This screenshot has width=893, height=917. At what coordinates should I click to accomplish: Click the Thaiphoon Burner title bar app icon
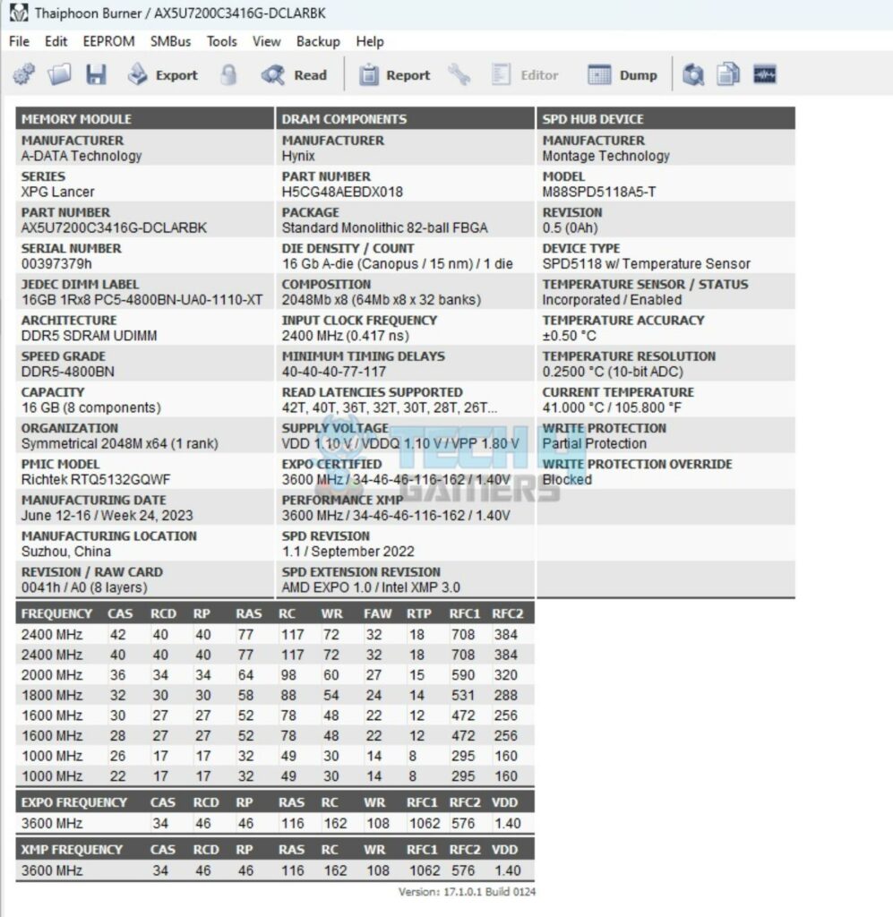[18, 13]
